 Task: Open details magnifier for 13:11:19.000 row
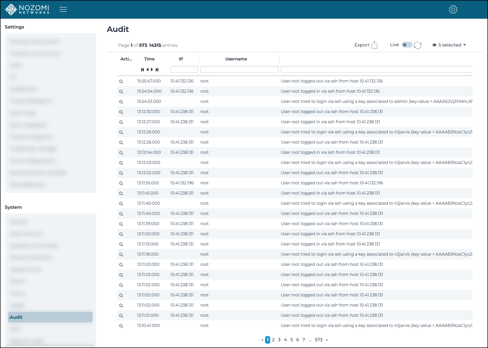121,244
